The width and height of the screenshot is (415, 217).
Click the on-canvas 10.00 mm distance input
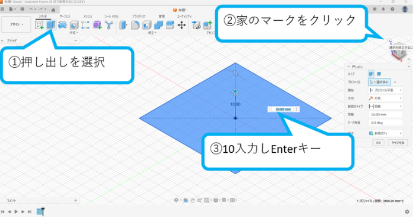(282, 109)
